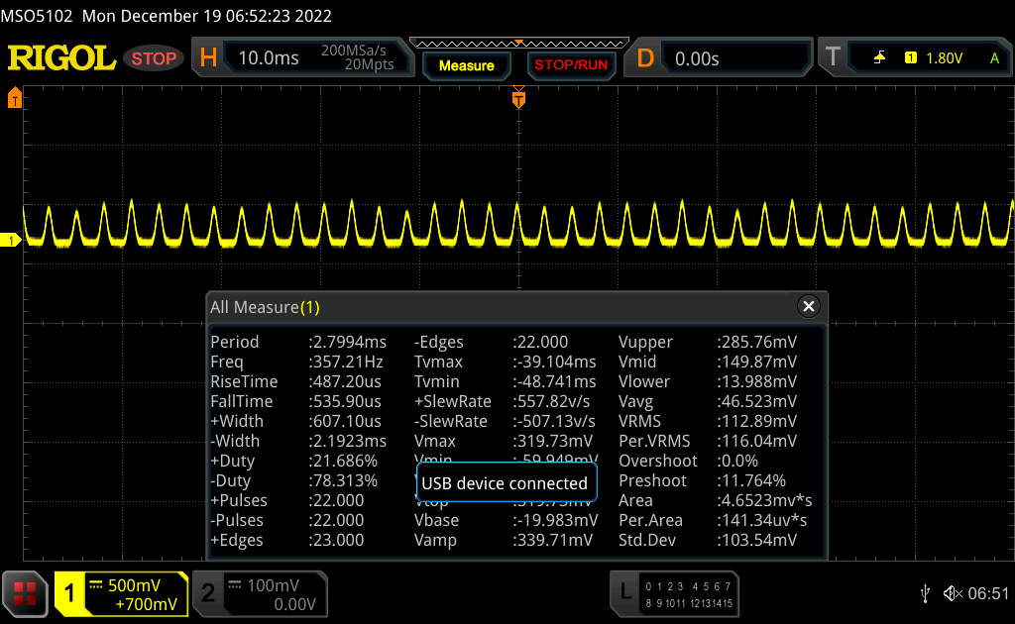Click the USB connection status icon
1015x624 pixels.
click(x=925, y=593)
